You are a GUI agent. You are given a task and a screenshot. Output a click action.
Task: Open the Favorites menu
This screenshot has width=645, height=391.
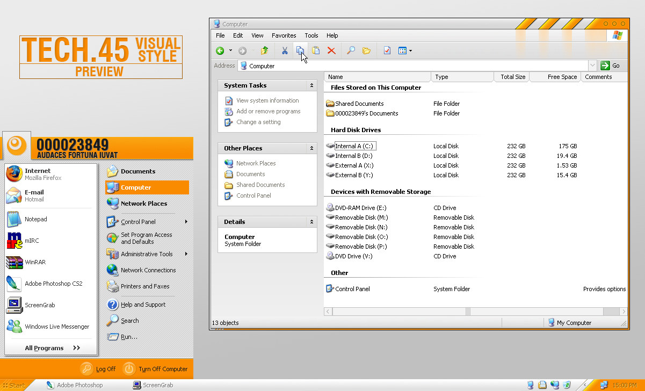(x=284, y=35)
